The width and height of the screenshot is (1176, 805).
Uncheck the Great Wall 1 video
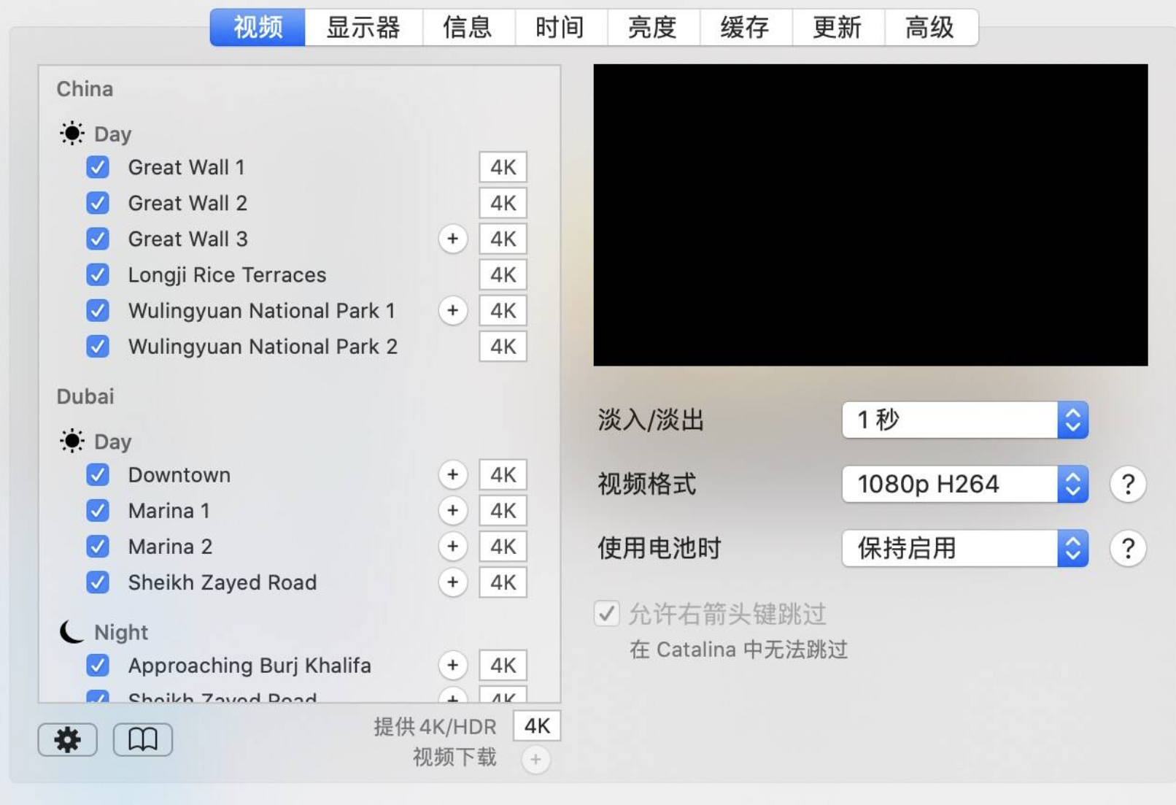tap(98, 167)
